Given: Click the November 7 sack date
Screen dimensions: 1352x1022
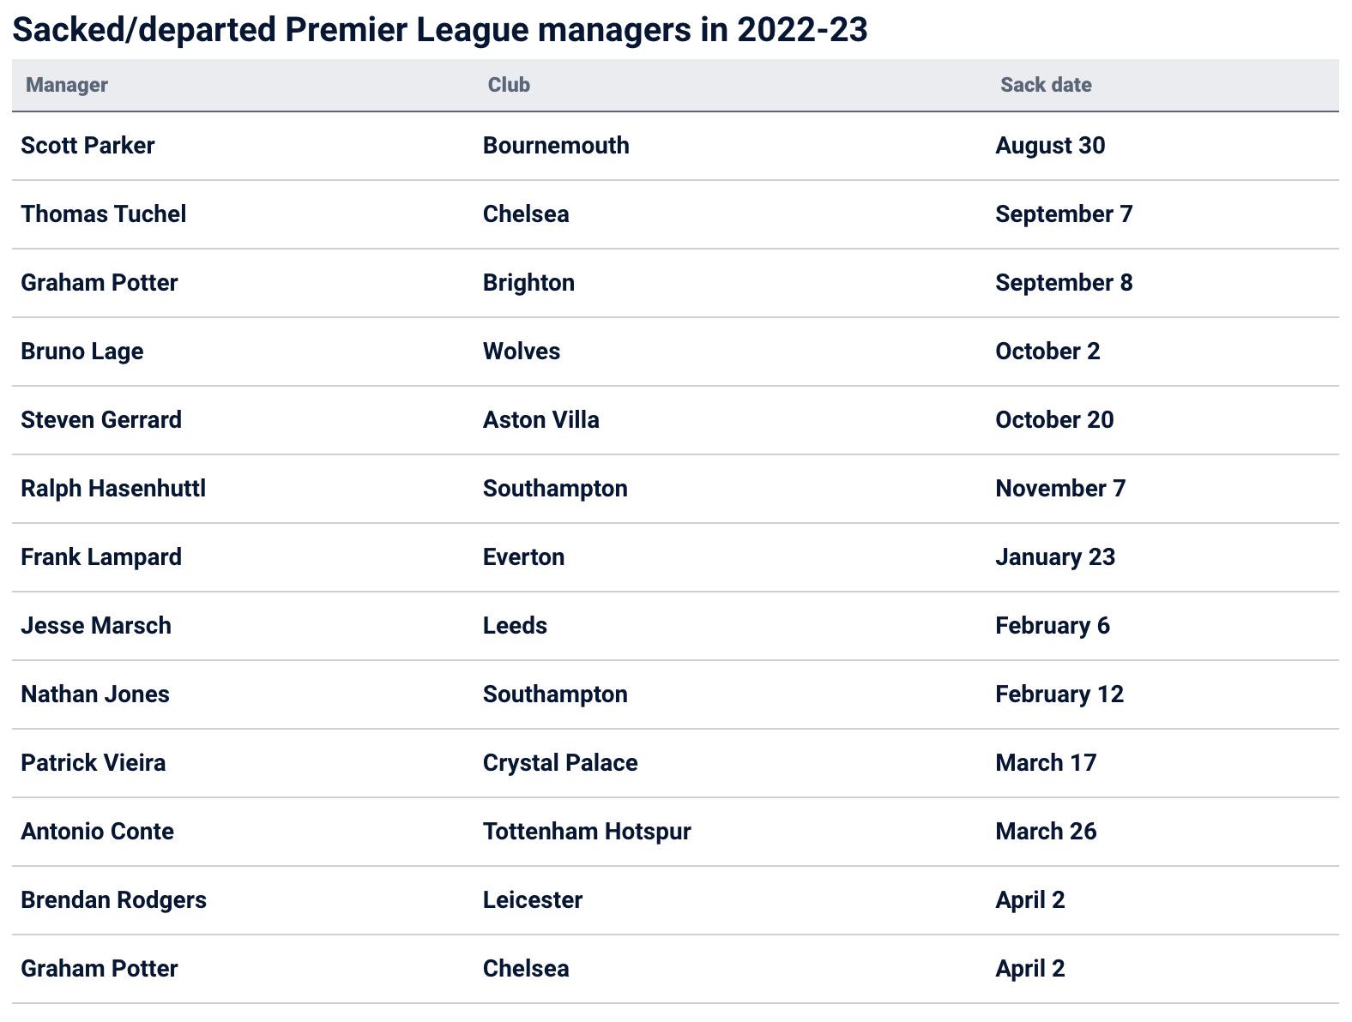Looking at the screenshot, I should pos(1060,489).
